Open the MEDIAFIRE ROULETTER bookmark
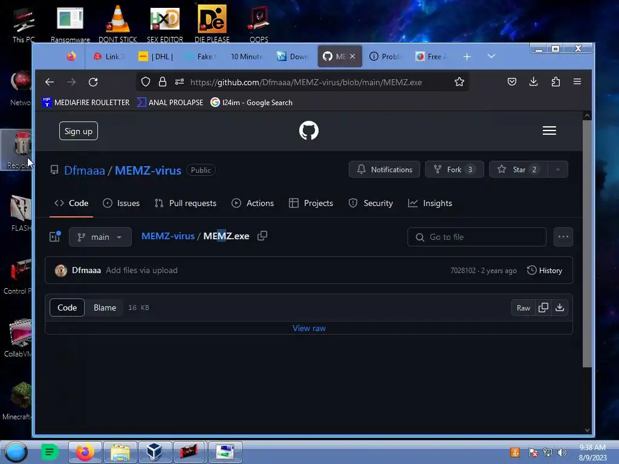The width and height of the screenshot is (619, 464). (86, 103)
